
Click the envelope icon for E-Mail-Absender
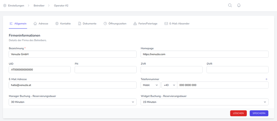[166, 23]
